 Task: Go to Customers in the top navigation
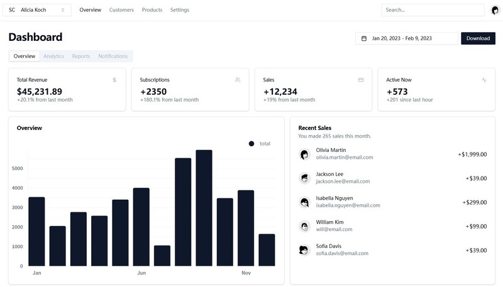121,10
